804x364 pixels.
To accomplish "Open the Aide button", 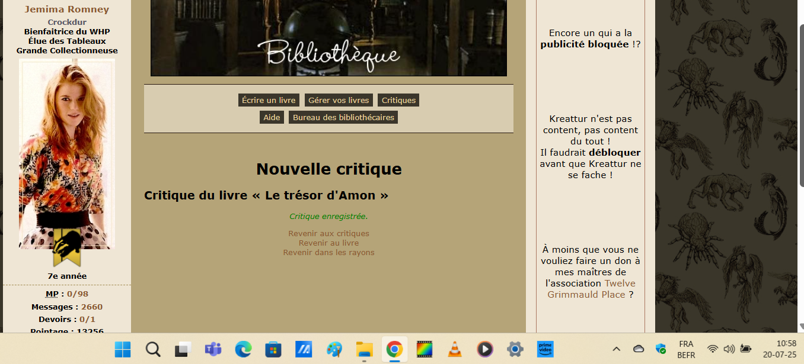I will [x=272, y=117].
